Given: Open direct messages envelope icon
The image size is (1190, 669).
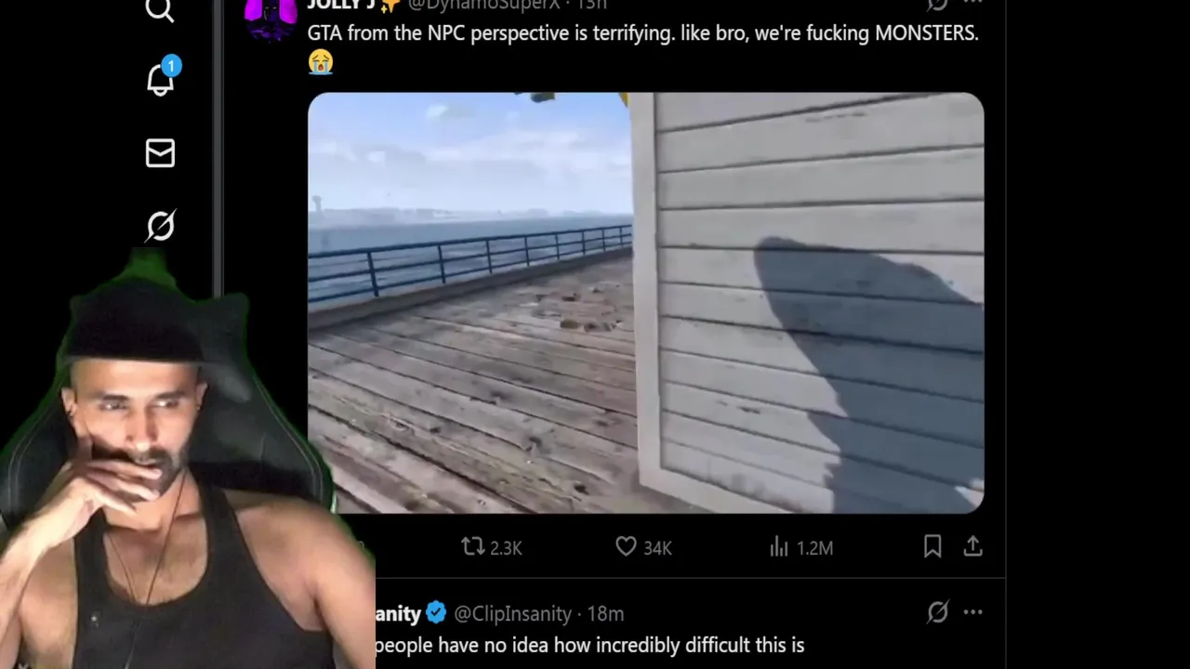Looking at the screenshot, I should coord(160,153).
